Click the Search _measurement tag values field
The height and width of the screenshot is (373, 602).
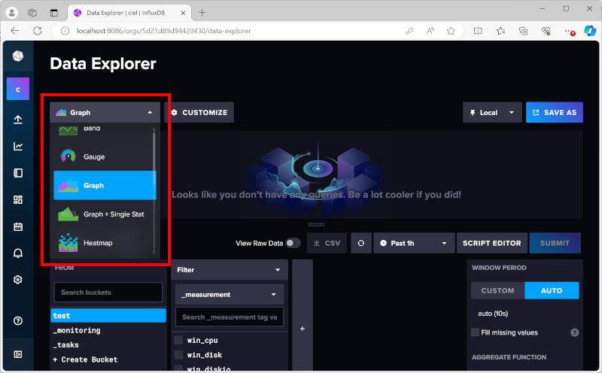[230, 317]
